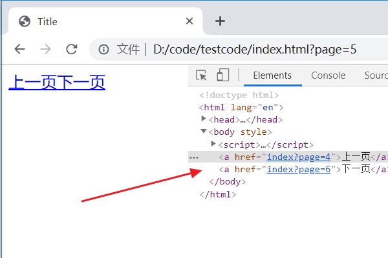Click the three-dot icon beside selected node

194,157
